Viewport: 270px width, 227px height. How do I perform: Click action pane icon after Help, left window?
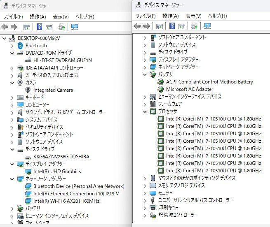click(49, 27)
